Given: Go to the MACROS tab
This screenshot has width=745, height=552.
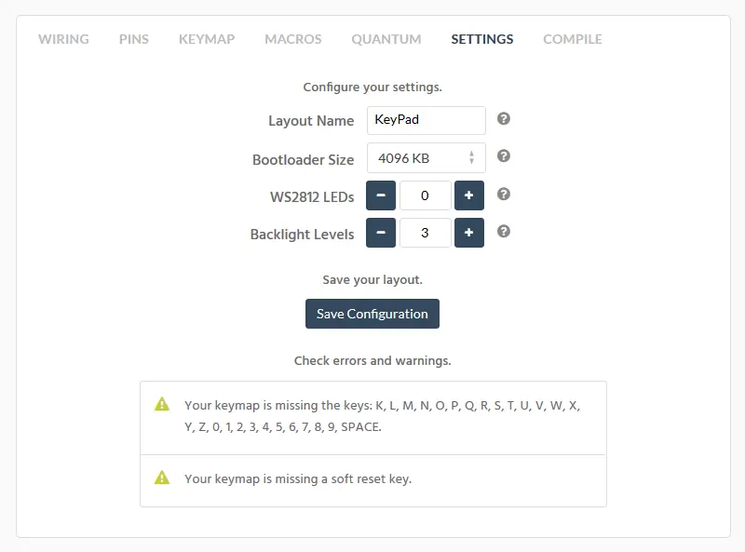Looking at the screenshot, I should [293, 39].
